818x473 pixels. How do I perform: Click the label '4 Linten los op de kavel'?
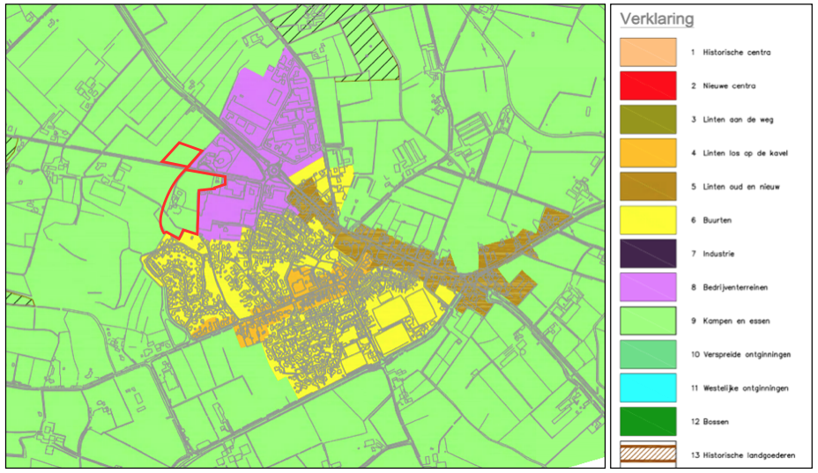(740, 152)
